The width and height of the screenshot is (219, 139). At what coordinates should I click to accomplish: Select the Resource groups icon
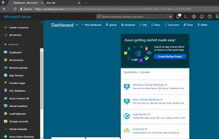(5, 68)
